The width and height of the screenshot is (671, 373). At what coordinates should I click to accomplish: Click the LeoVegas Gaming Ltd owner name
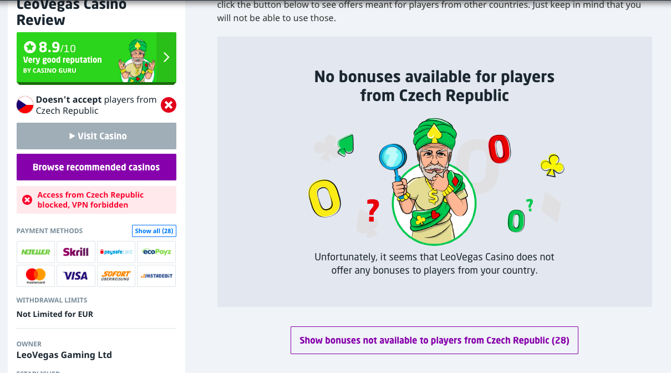pyautogui.click(x=64, y=355)
